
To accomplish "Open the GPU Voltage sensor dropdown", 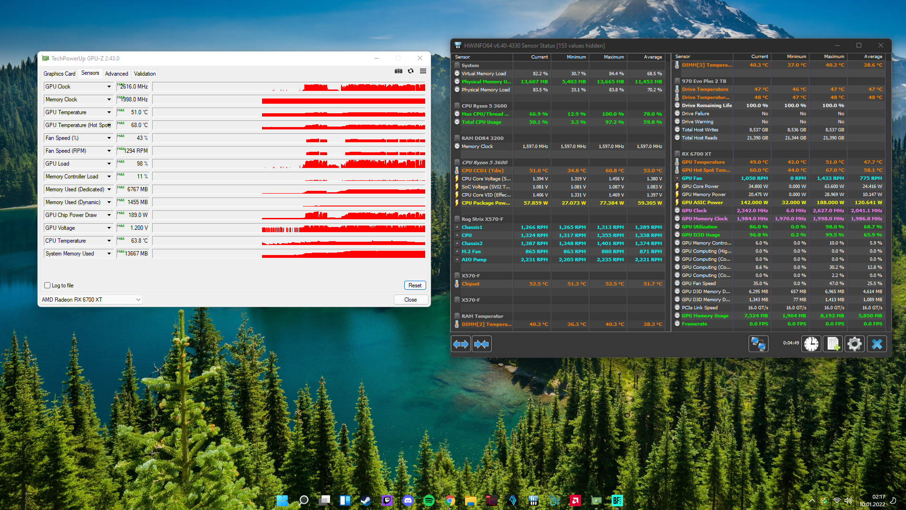I will tap(109, 228).
